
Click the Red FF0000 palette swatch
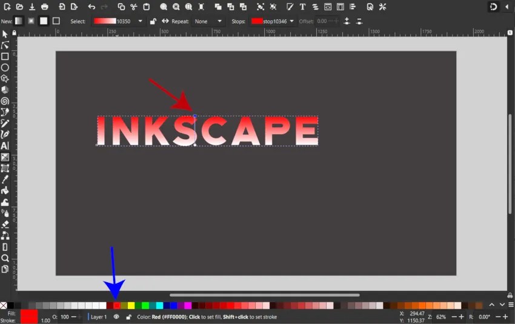(x=116, y=306)
